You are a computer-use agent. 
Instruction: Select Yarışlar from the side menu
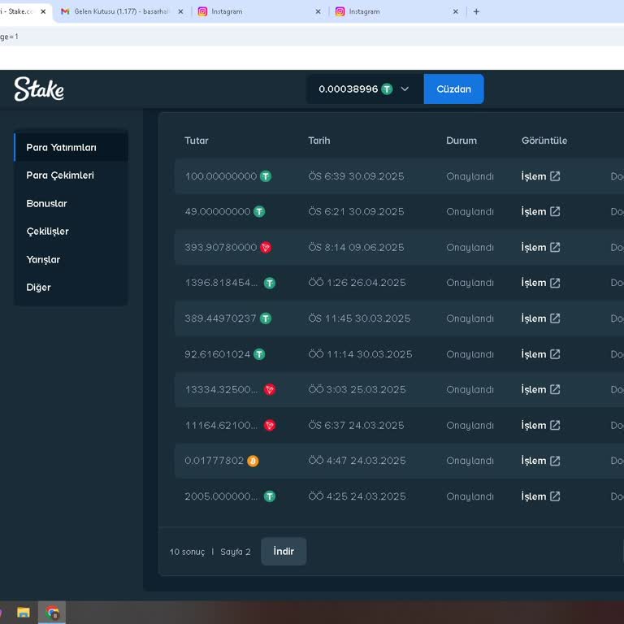coord(43,260)
